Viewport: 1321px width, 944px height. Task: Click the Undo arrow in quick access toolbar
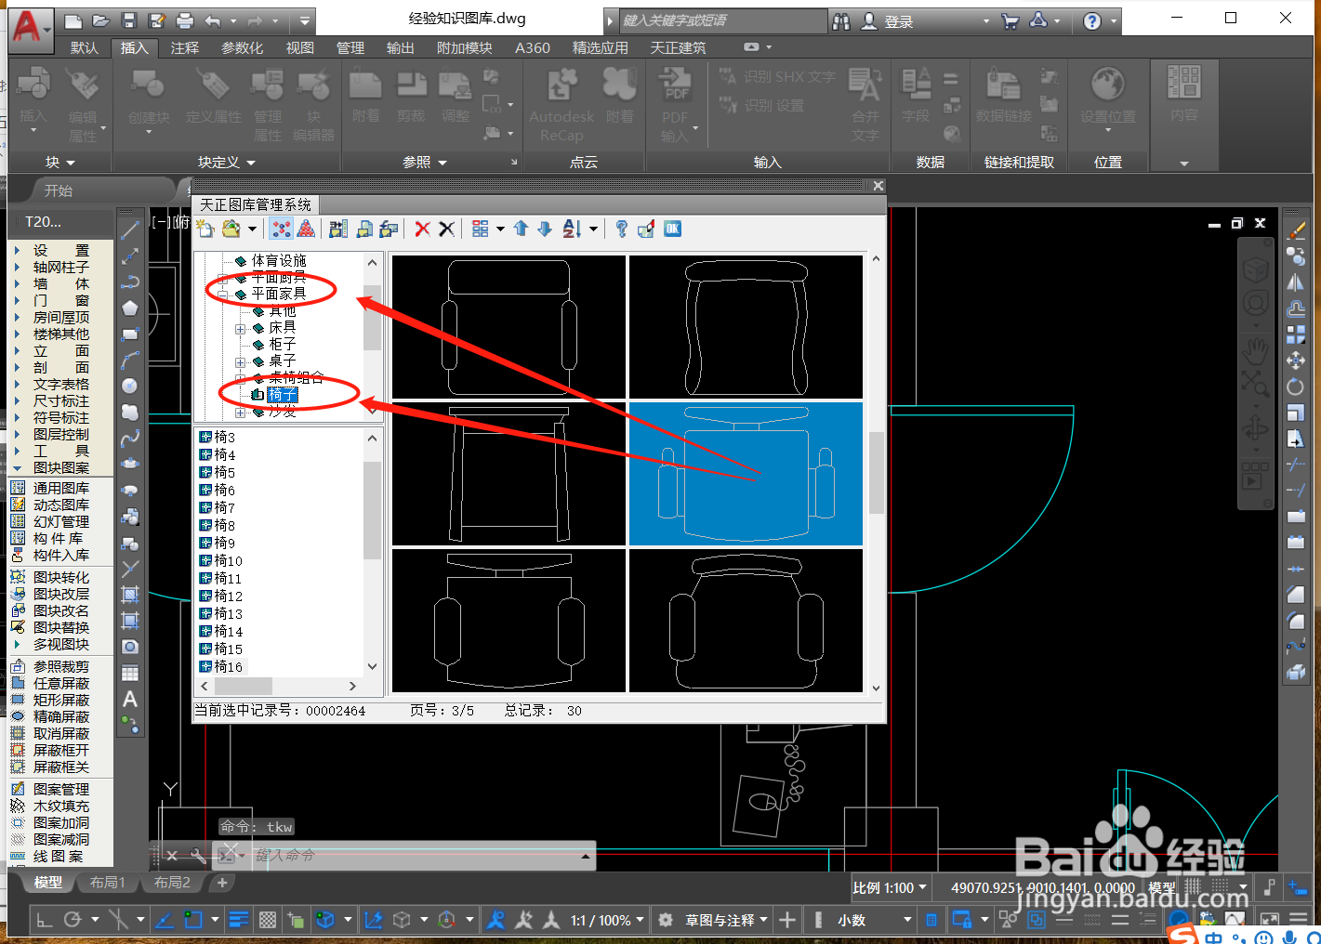click(213, 20)
